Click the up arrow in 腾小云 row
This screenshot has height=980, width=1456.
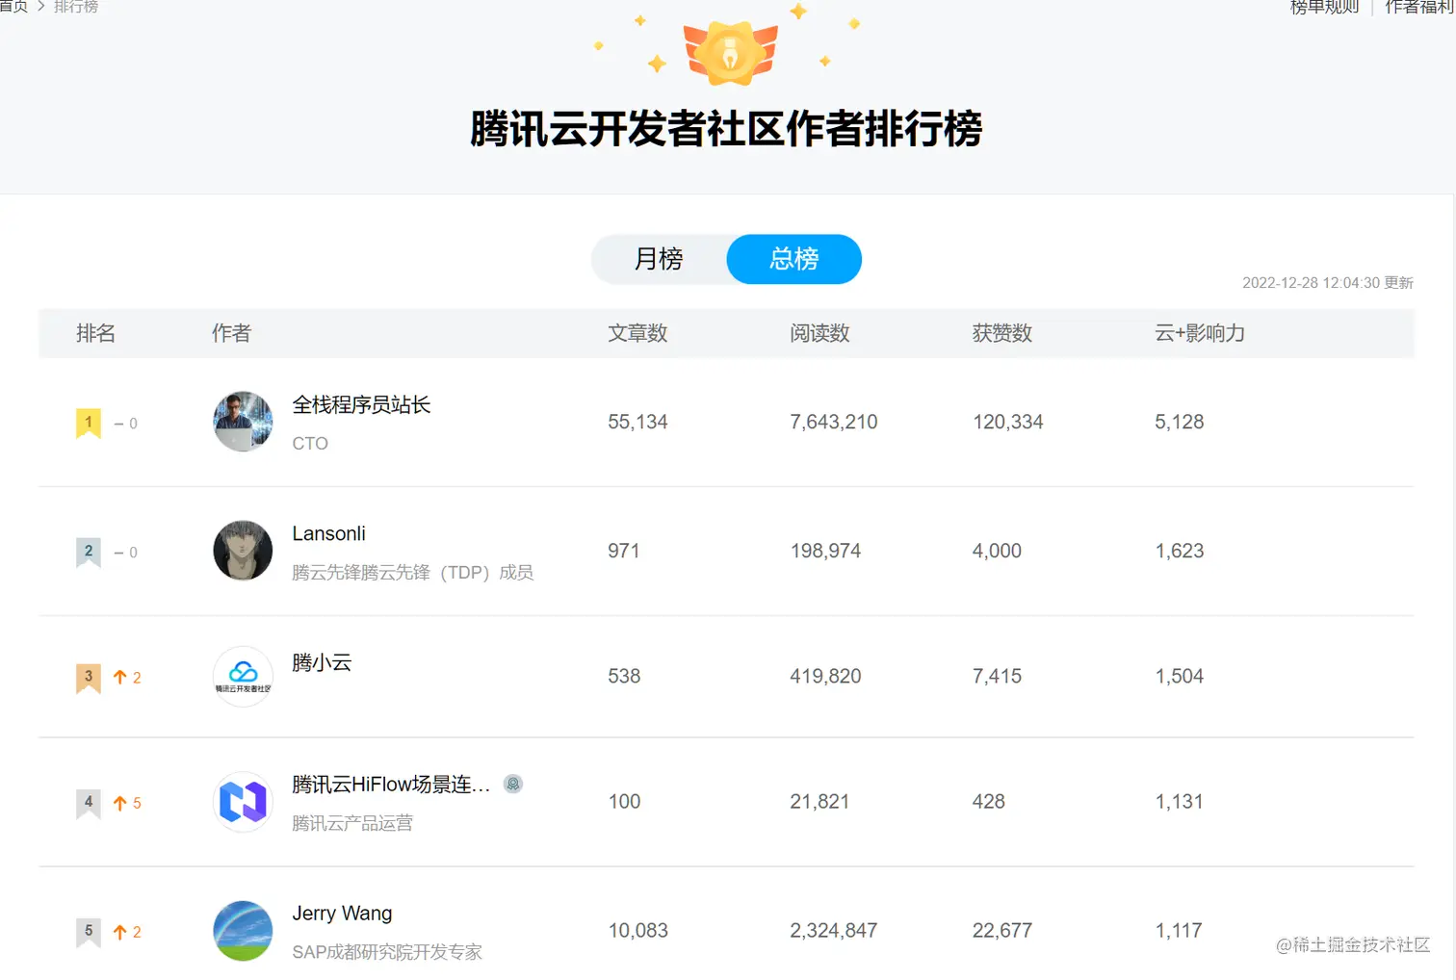click(120, 677)
